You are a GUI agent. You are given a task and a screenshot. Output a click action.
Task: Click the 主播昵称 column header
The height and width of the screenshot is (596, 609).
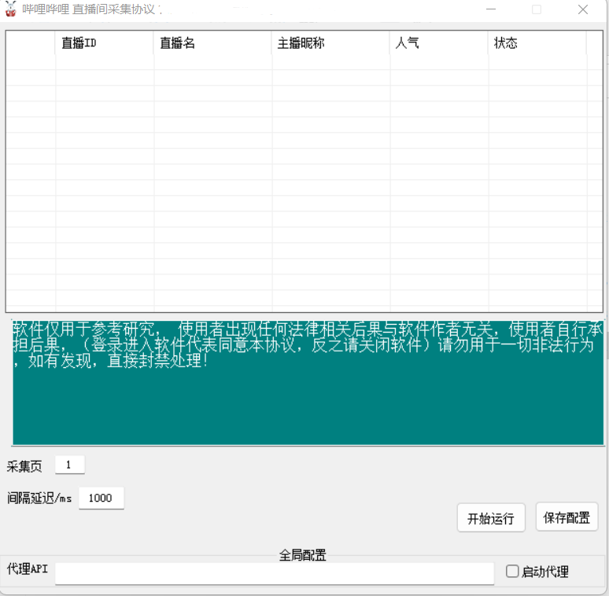pyautogui.click(x=330, y=43)
